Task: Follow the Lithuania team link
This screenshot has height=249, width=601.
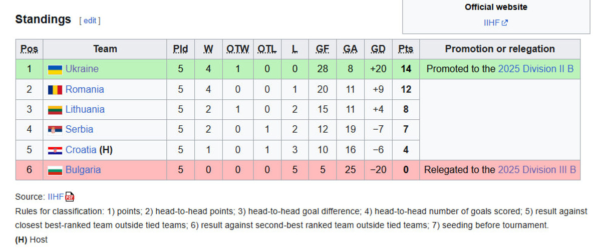Action: [85, 109]
